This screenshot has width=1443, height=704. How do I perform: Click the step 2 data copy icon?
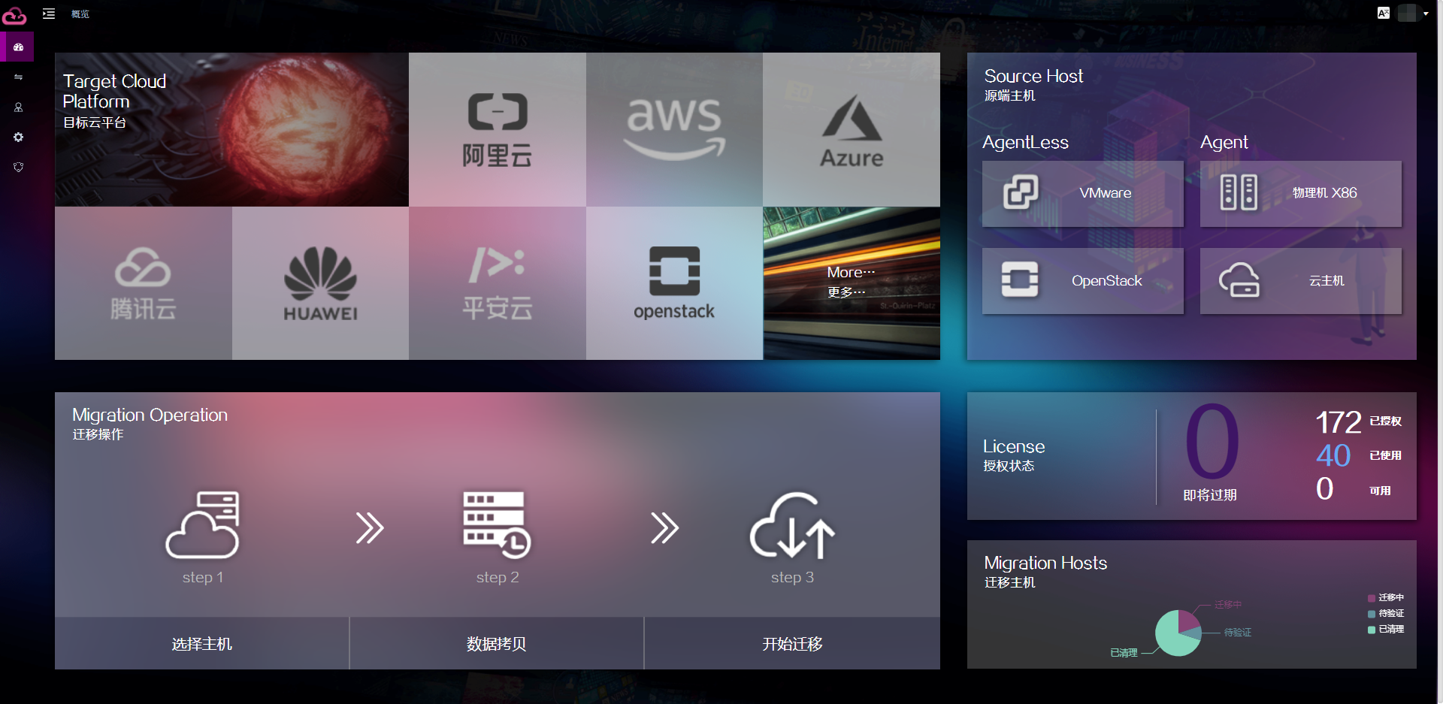[497, 525]
